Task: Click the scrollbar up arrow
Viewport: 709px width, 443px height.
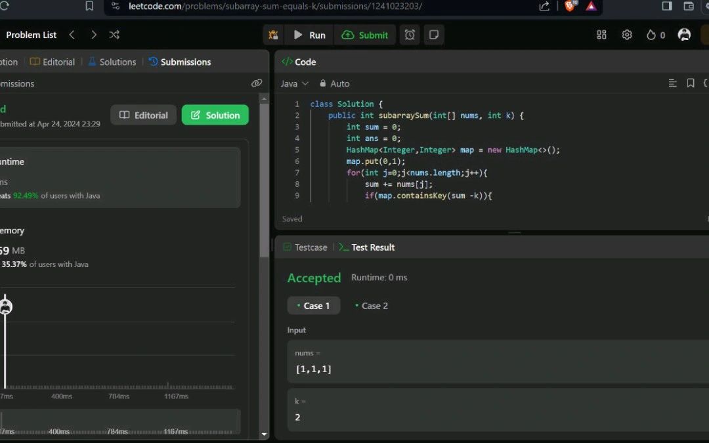Action: tap(264, 98)
